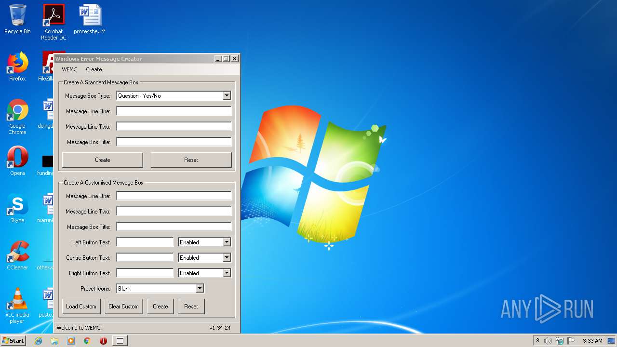Viewport: 617px width, 347px height.
Task: Expand the Message Box Type dropdown
Action: pos(227,96)
